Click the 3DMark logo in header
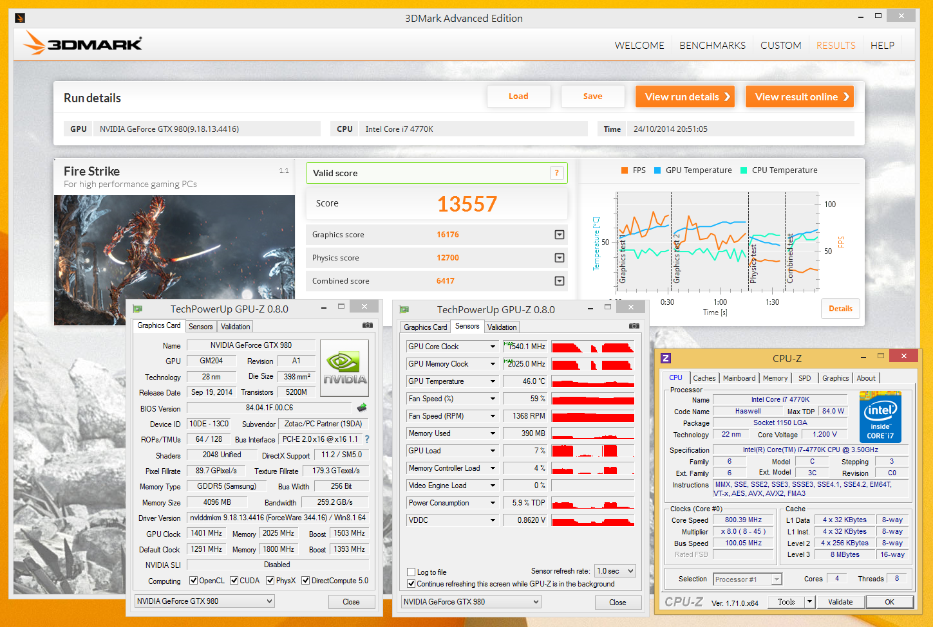Viewport: 933px width, 627px height. coord(82,43)
